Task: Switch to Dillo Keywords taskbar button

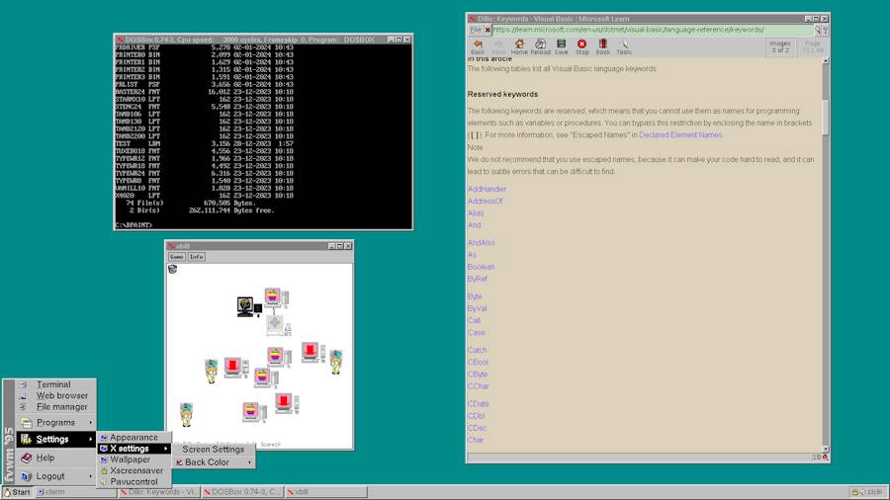Action: pos(159,492)
